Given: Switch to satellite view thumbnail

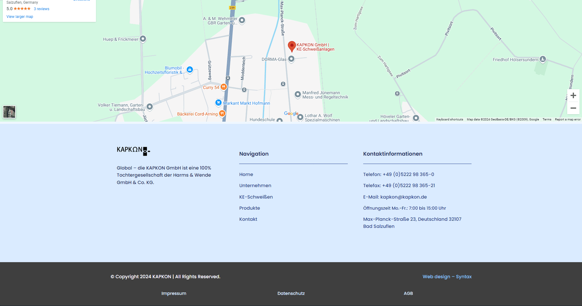Looking at the screenshot, I should point(9,112).
